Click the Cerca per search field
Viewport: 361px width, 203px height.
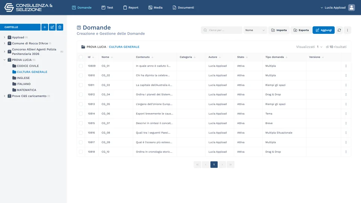221,30
